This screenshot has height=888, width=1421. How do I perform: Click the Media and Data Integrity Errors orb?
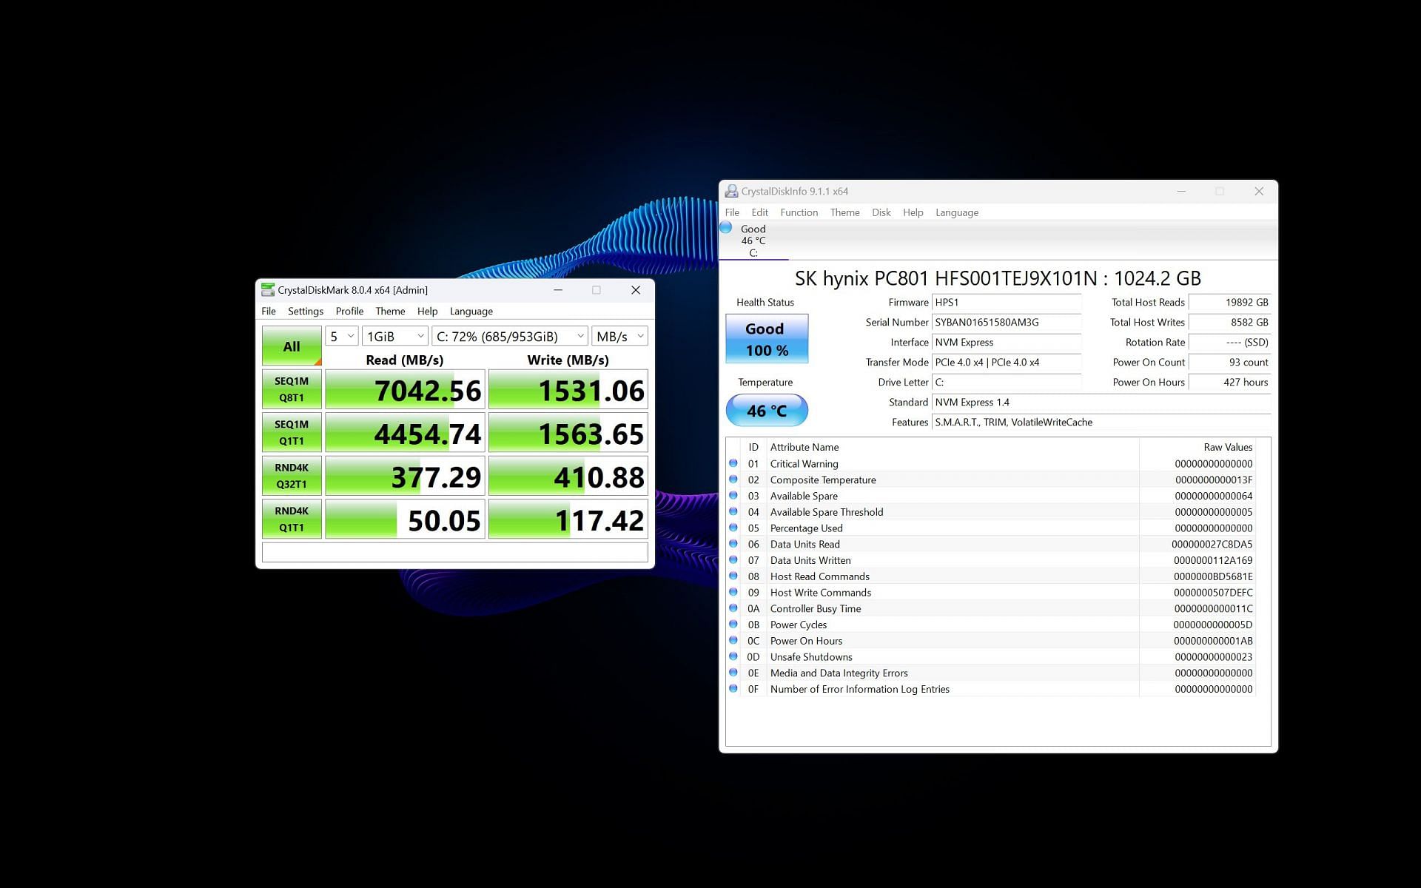733,673
